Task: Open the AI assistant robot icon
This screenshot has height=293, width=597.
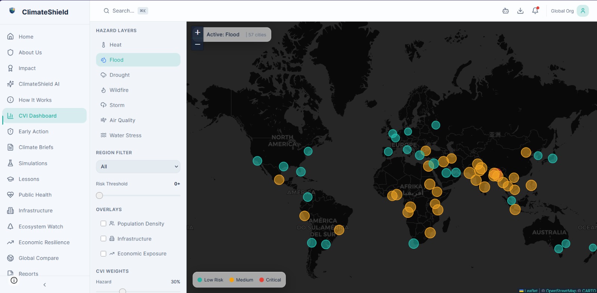Action: pos(506,11)
